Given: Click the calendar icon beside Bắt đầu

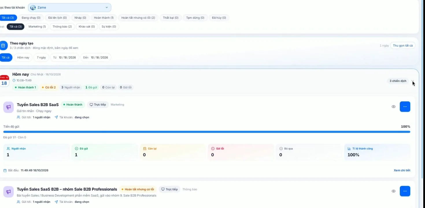Looking at the screenshot, I should [x=5, y=170].
